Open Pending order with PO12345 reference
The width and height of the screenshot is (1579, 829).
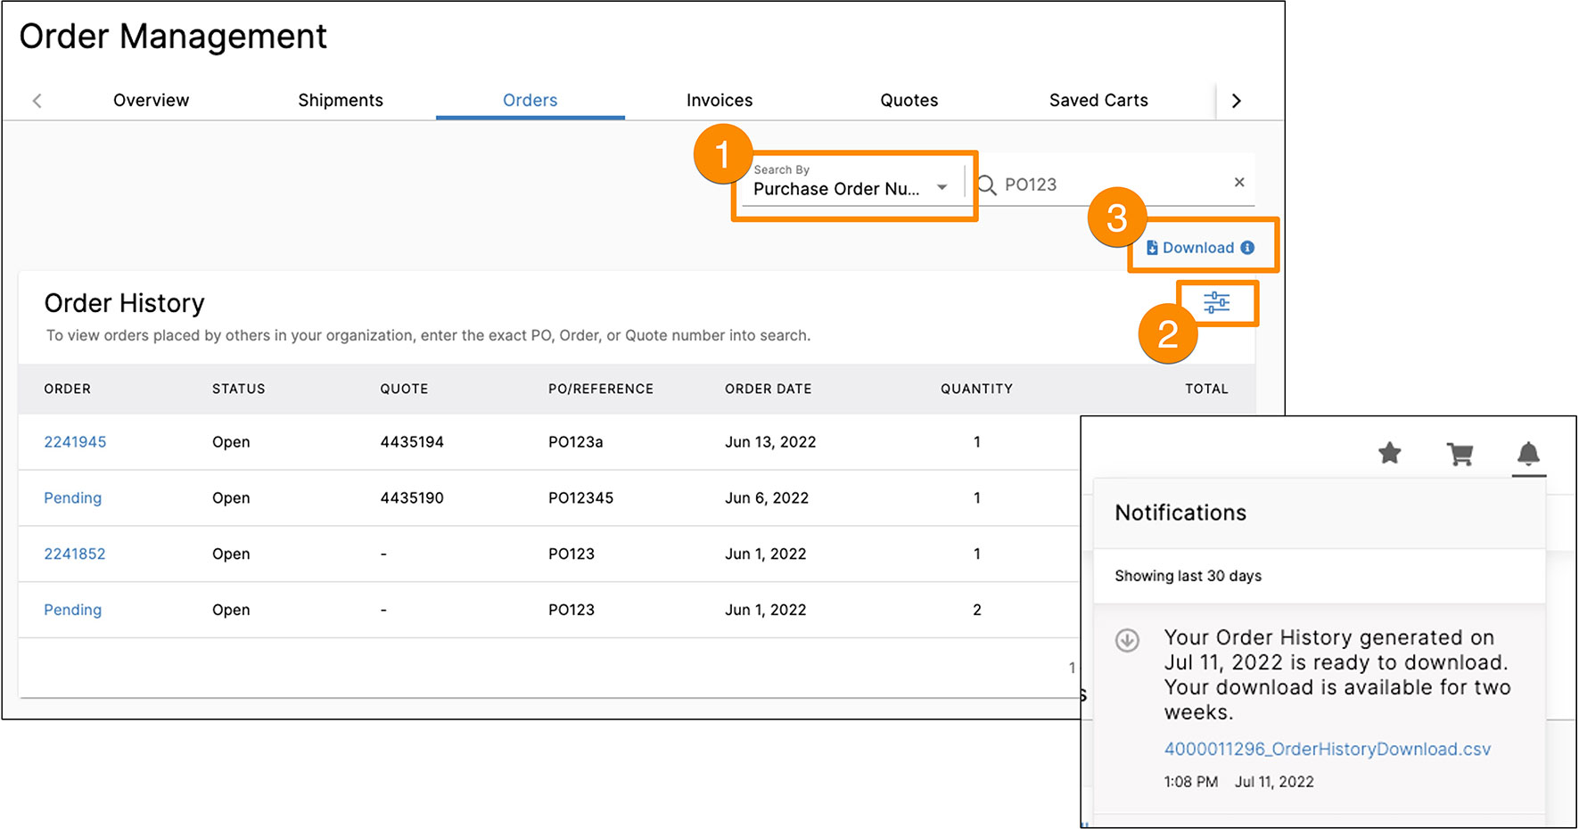point(73,498)
